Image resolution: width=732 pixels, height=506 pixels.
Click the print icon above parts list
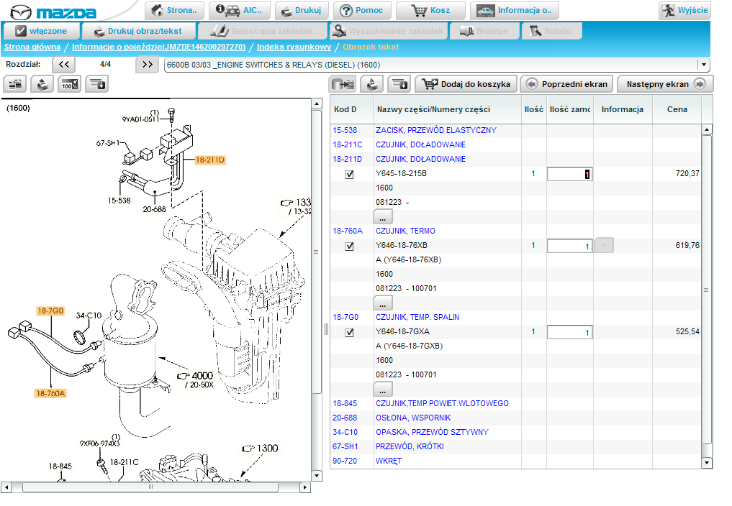tap(372, 84)
